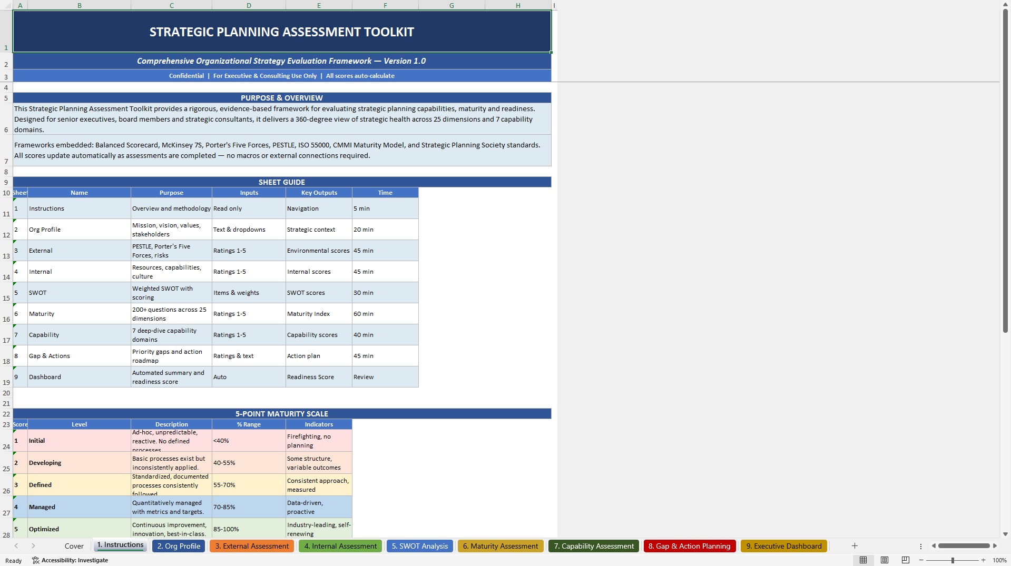This screenshot has width=1011, height=566.
Task: Open the 2. Org Profile tab
Action: pyautogui.click(x=179, y=546)
